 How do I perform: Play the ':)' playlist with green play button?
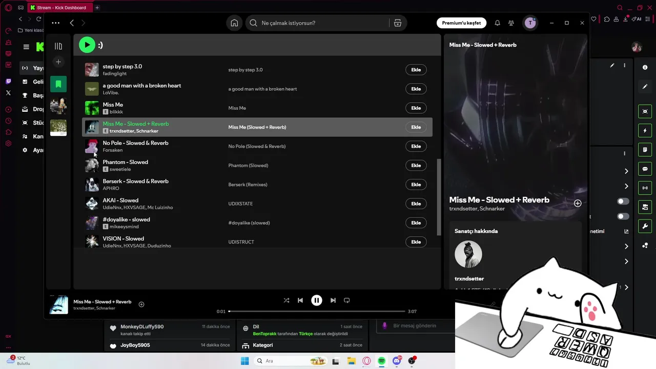coord(87,45)
